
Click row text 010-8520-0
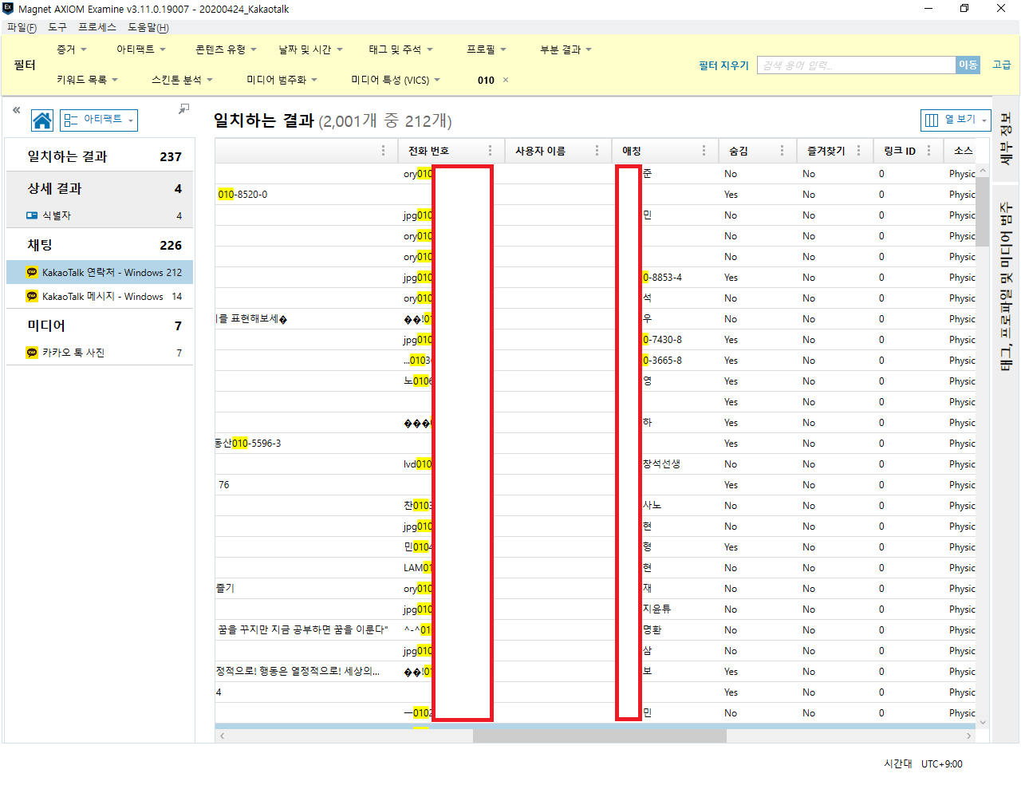point(242,195)
